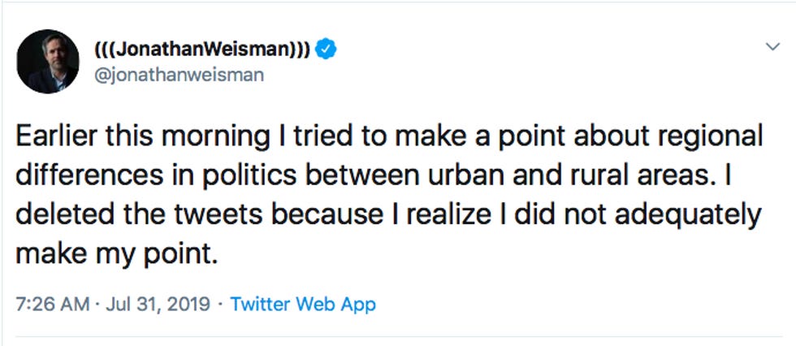Click the blue verified checkmark badge
Screen dimensions: 796x346
[x=327, y=49]
